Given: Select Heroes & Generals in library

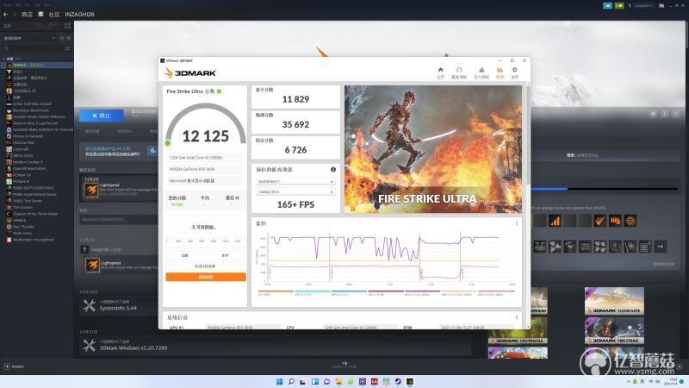Looking at the screenshot, I should (x=28, y=136).
